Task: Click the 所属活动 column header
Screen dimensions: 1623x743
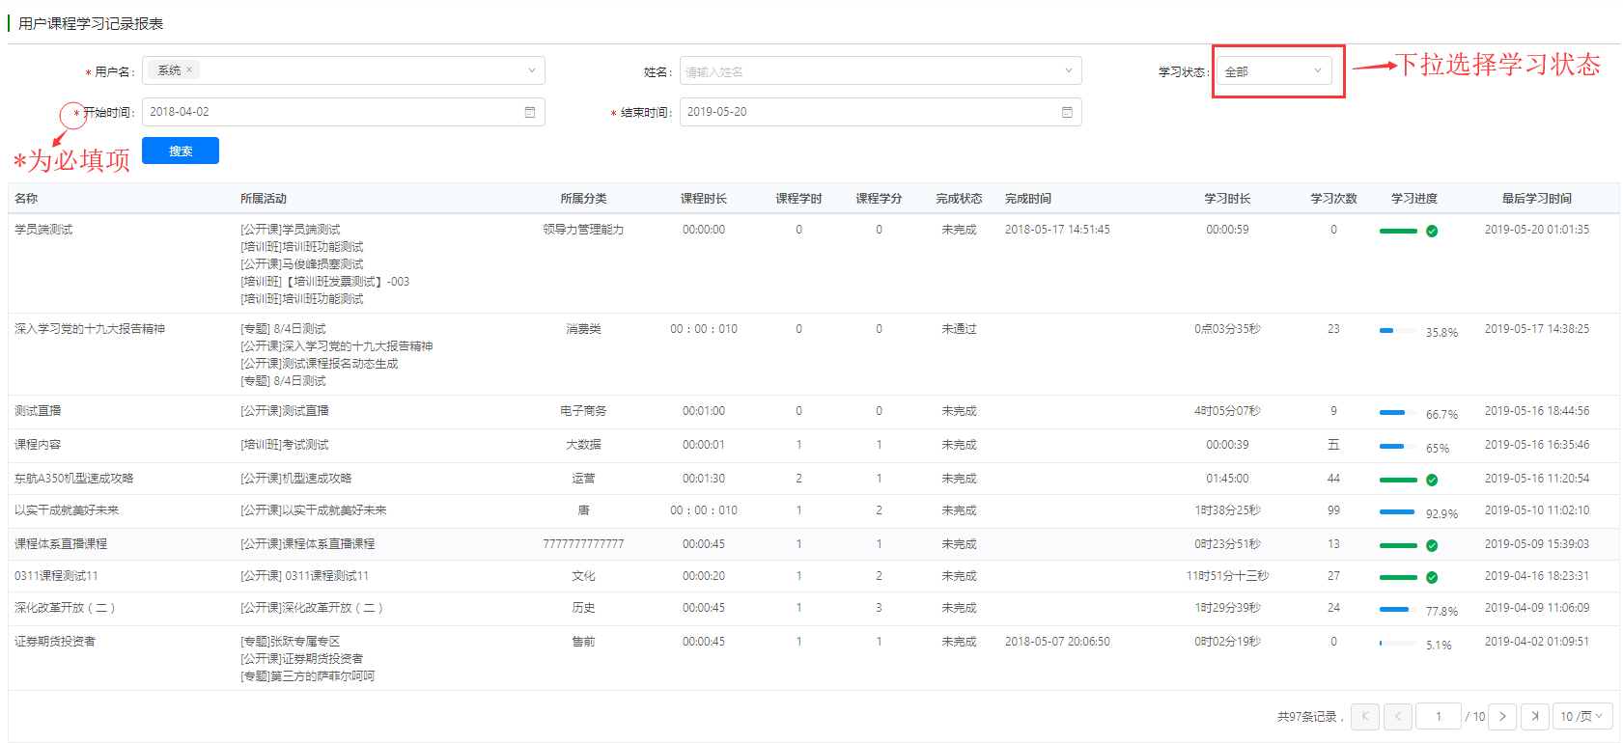Action: tap(264, 199)
